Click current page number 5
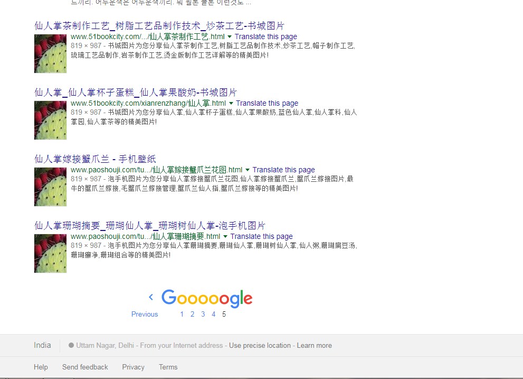This screenshot has height=379, width=523. tap(224, 314)
